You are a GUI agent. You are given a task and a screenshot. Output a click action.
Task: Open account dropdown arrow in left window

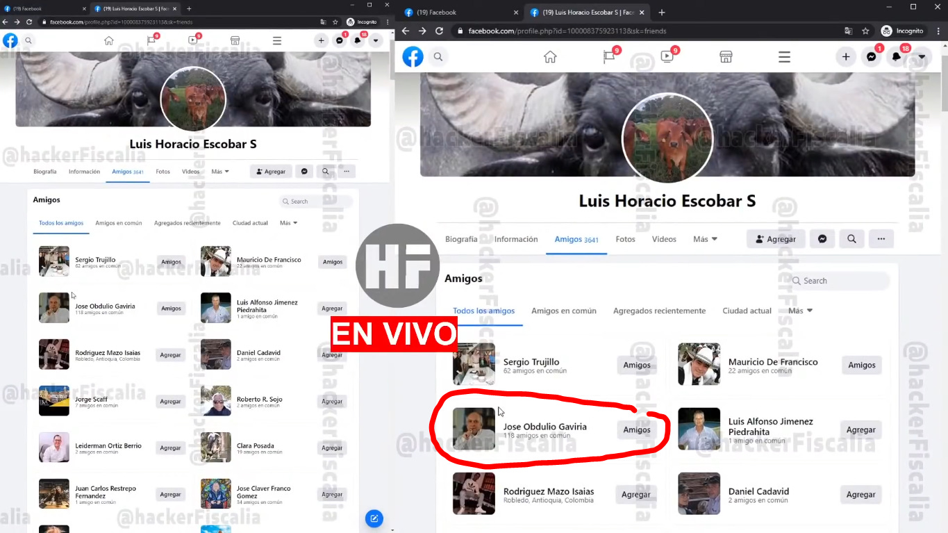pyautogui.click(x=376, y=40)
